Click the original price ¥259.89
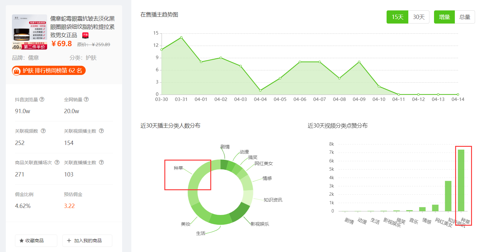Viewport: 483px width, 252px height. (94, 44)
